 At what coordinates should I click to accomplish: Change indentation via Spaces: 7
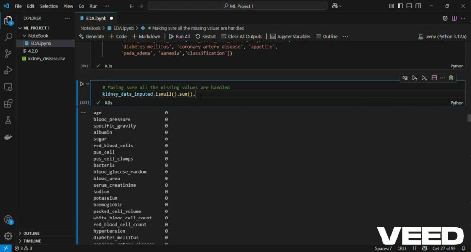[x=383, y=248]
